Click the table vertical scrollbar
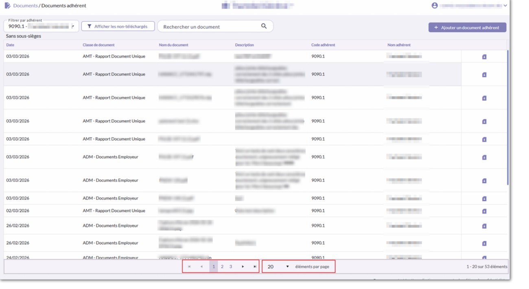This screenshot has height=289, width=529. tap(507, 117)
